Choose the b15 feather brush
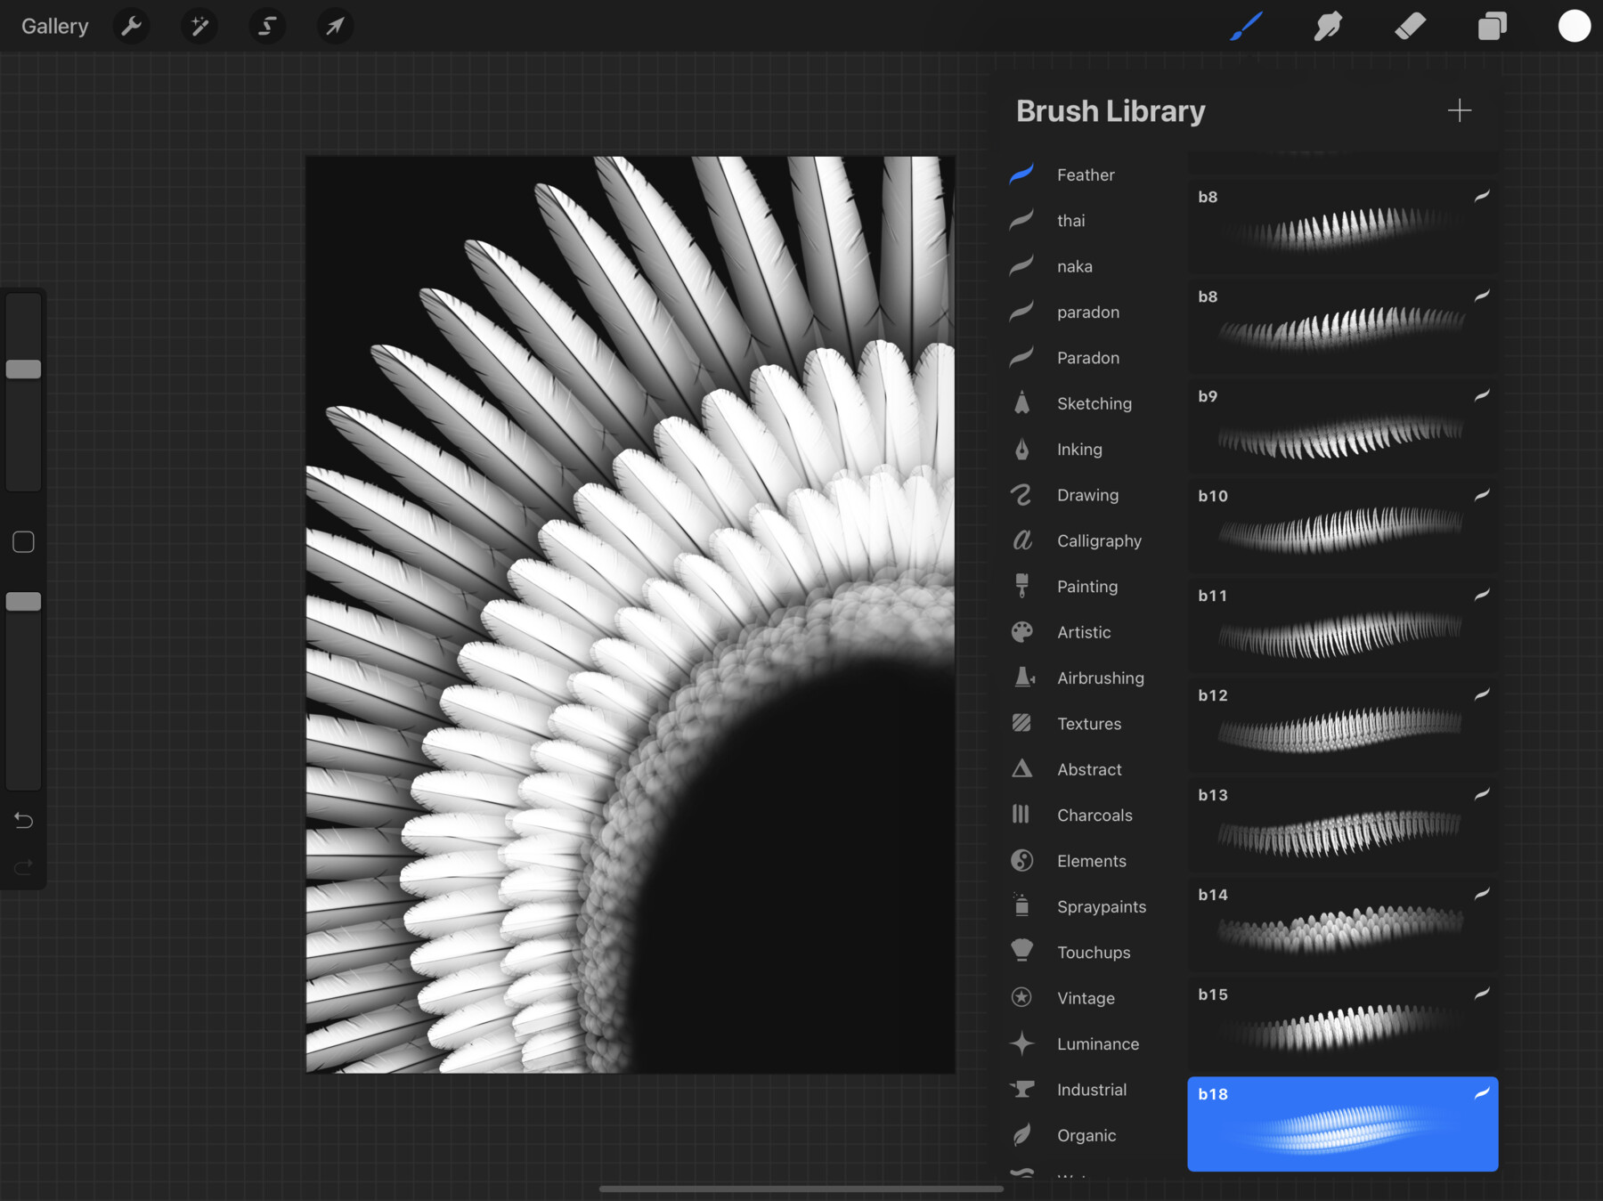This screenshot has height=1201, width=1603. pyautogui.click(x=1342, y=1025)
